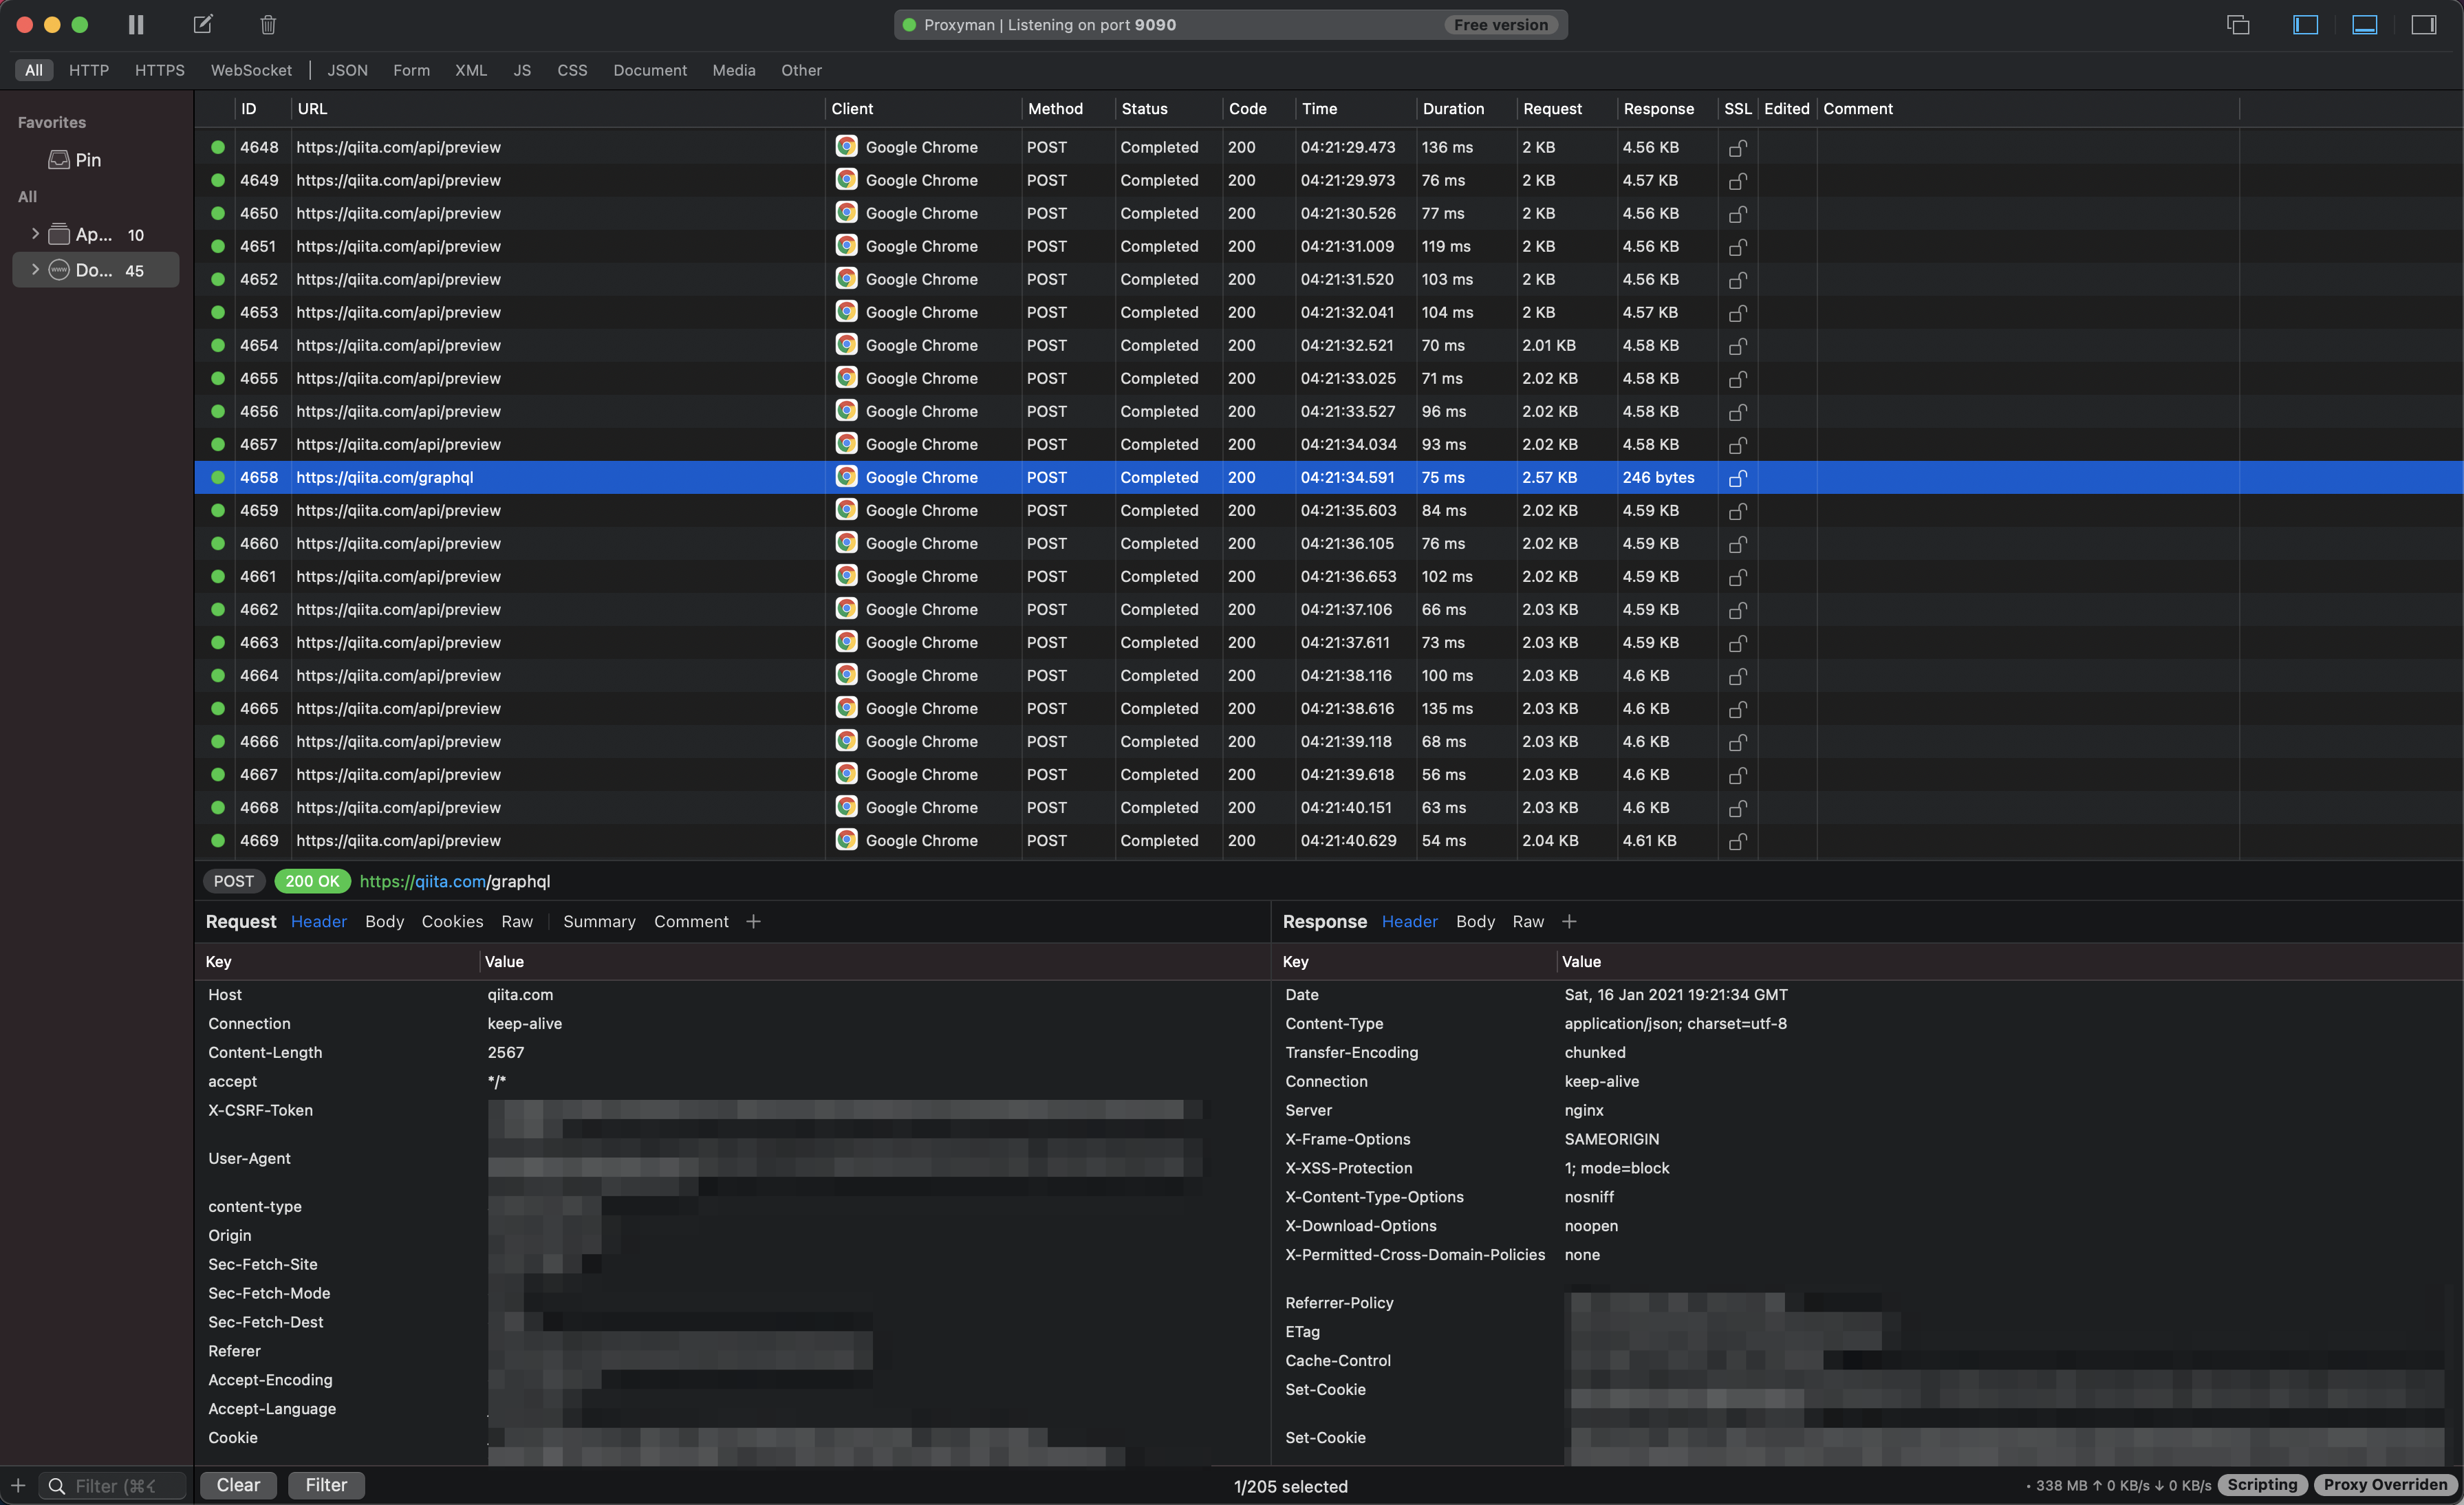Add a Response tab with the plus icon
The image size is (2464, 1505).
(1569, 921)
